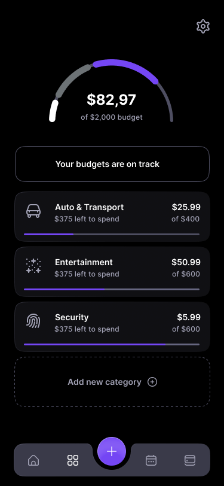Tap the plus circle beside Add new category
The width and height of the screenshot is (224, 486).
tap(152, 382)
